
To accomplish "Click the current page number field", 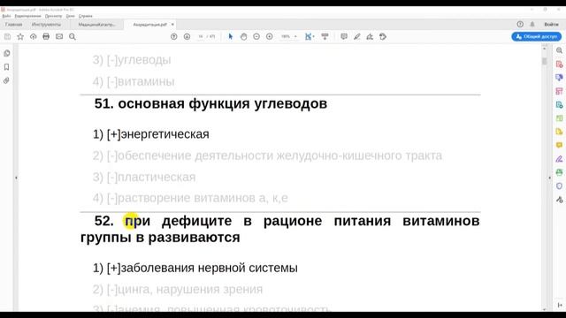I will 201,36.
